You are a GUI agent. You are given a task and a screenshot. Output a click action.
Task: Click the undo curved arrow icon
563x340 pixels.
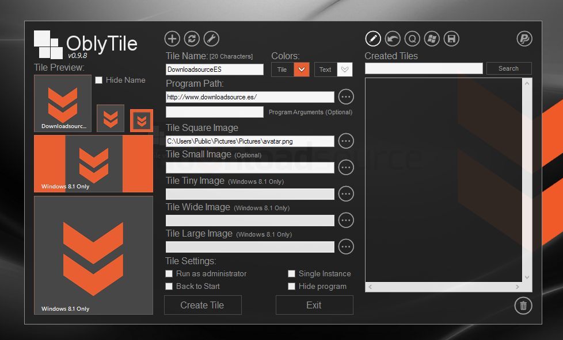(393, 38)
